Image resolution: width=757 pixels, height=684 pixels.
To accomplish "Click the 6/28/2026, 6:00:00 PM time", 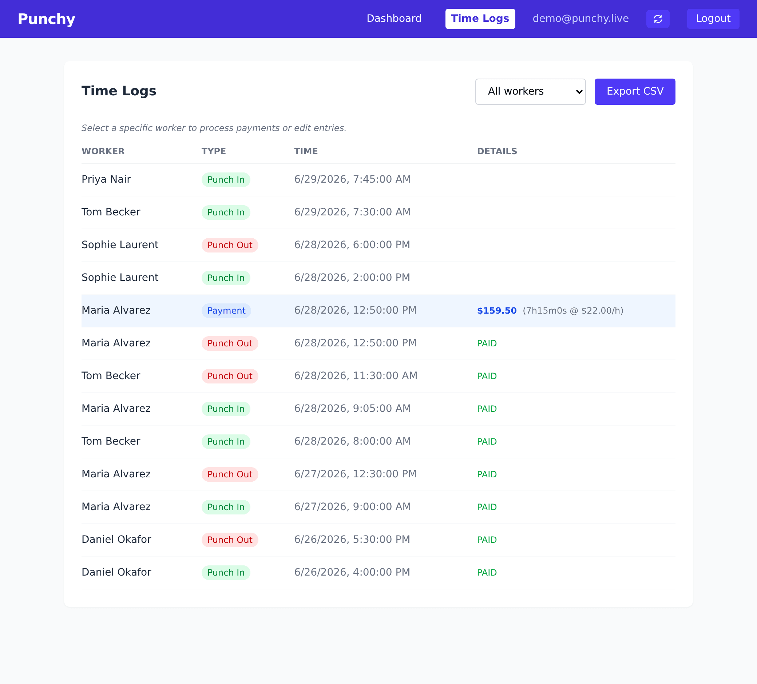I will [352, 244].
